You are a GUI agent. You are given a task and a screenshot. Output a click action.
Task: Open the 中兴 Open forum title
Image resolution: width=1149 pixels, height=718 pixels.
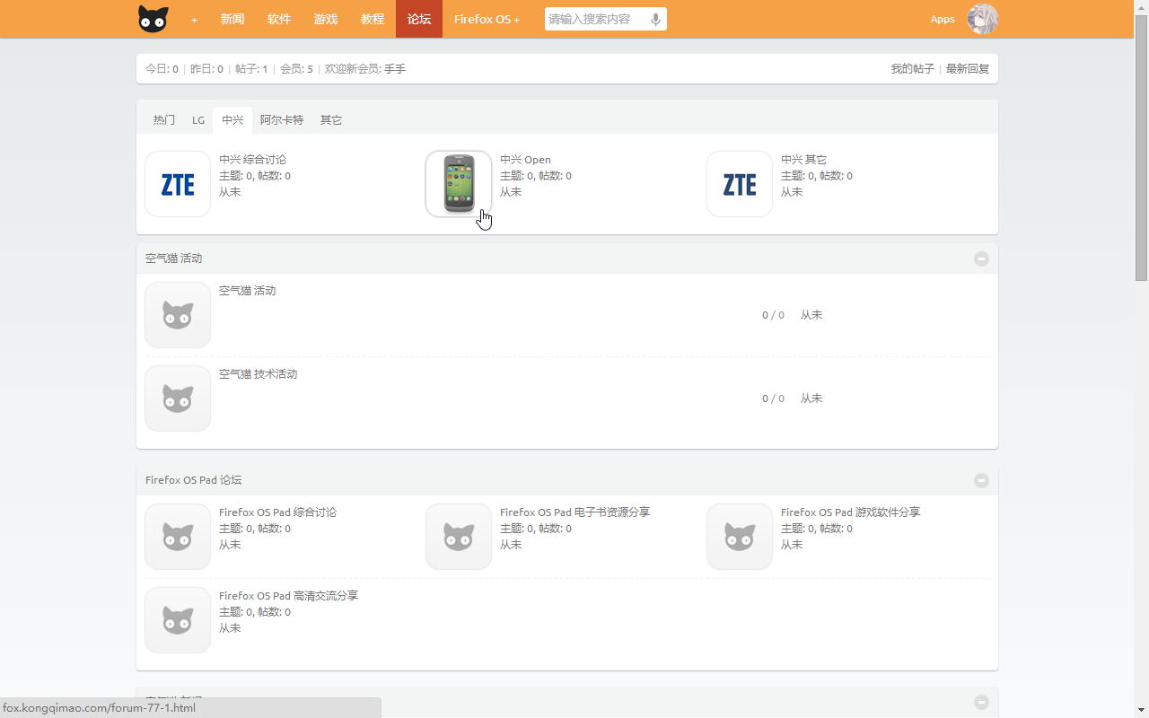pos(525,160)
